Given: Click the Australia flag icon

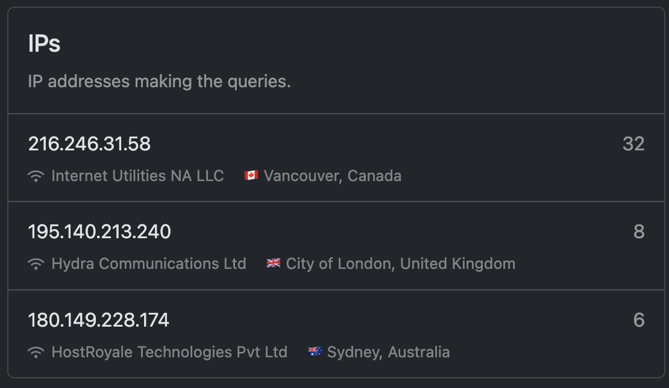Looking at the screenshot, I should [x=315, y=352].
